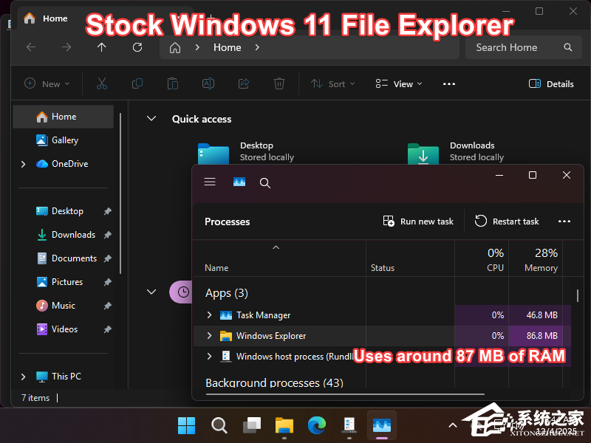Click the Copy icon in File Explorer
The image size is (591, 443).
coord(137,83)
